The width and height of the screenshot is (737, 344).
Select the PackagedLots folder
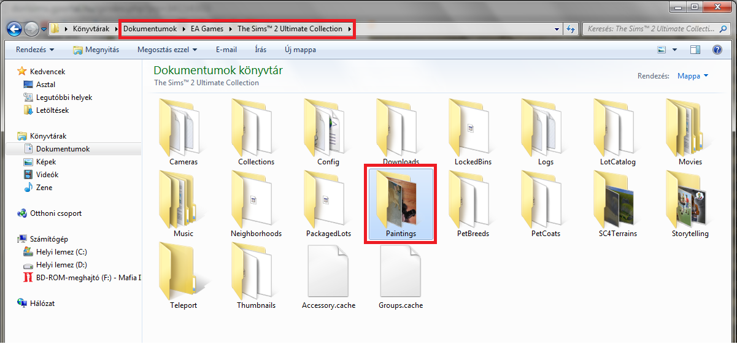tap(328, 204)
